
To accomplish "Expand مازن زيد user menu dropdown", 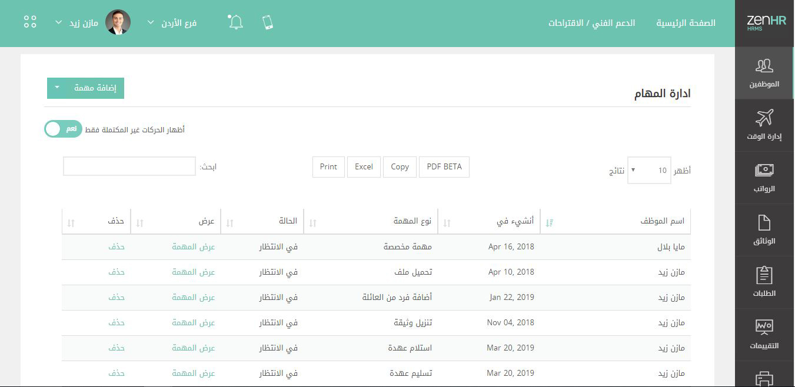I will (76, 23).
